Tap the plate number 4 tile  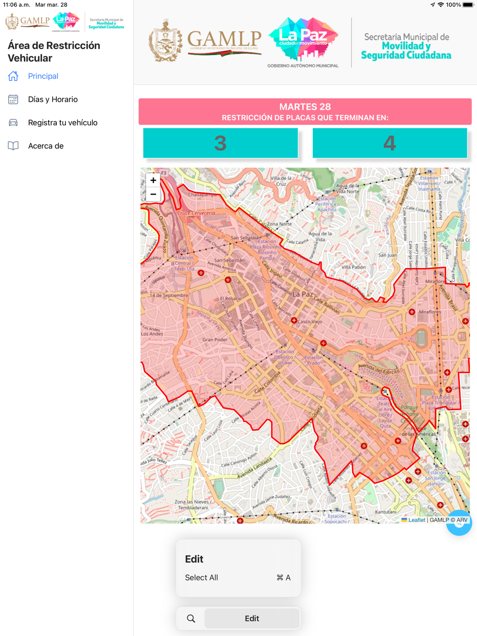point(390,143)
